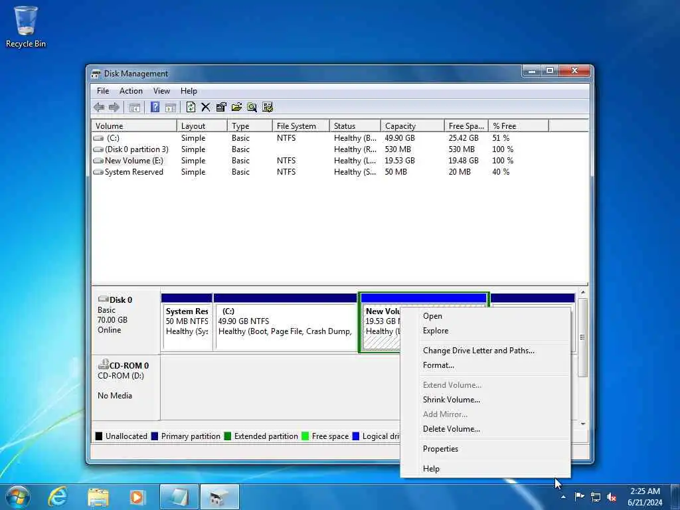Choose Open from the context menu
The image size is (680, 510).
(485, 316)
